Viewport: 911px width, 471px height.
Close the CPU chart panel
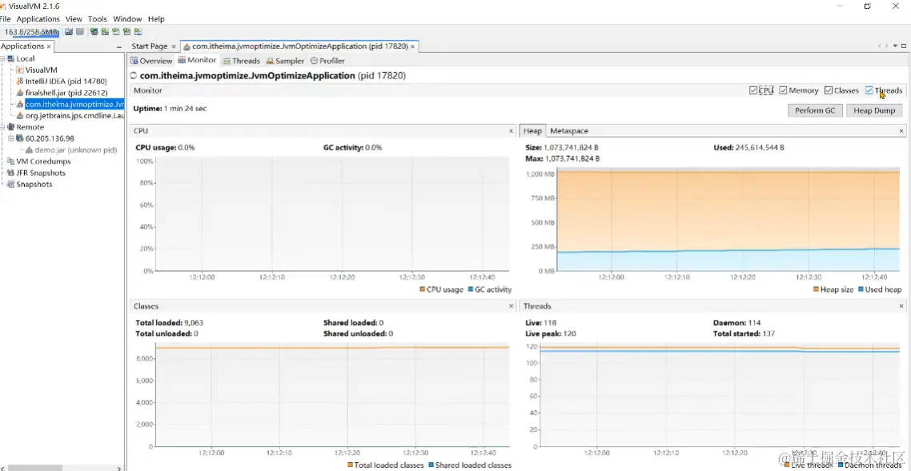point(512,131)
